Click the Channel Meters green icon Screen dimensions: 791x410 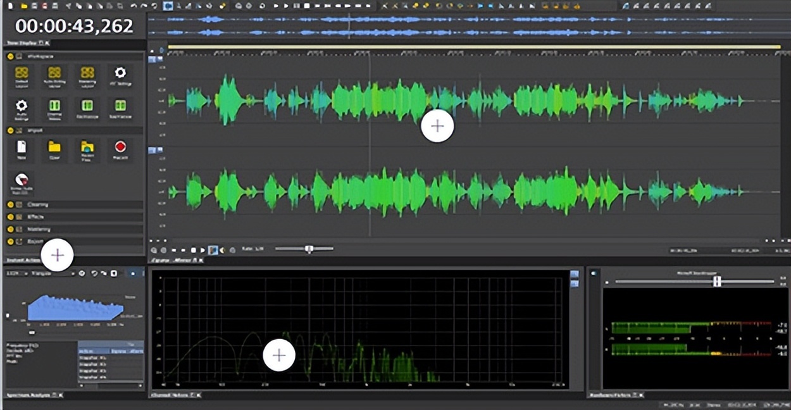pos(54,106)
